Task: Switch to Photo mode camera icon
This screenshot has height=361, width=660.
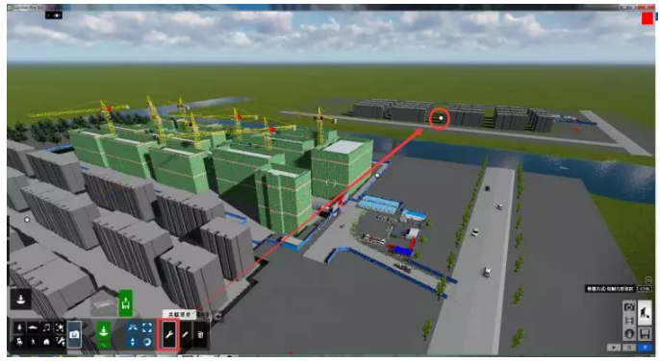Action: click(x=629, y=307)
